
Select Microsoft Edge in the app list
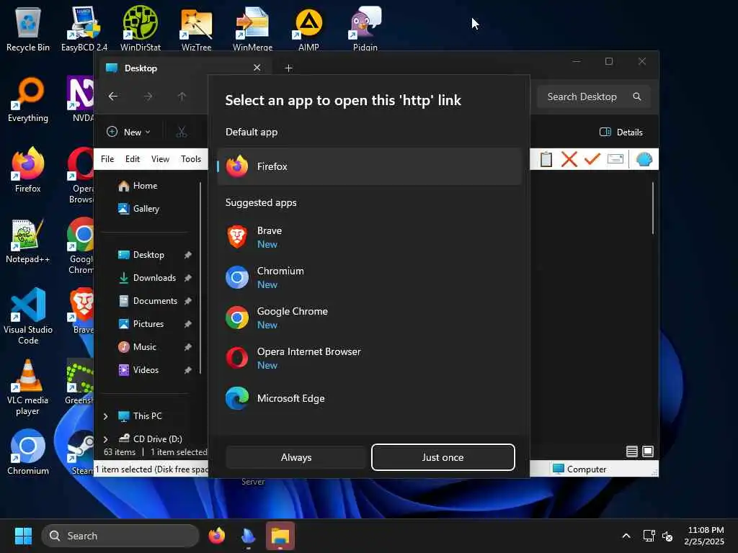(370, 398)
